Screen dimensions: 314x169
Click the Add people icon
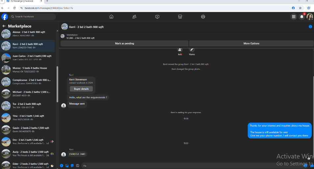pos(180,50)
